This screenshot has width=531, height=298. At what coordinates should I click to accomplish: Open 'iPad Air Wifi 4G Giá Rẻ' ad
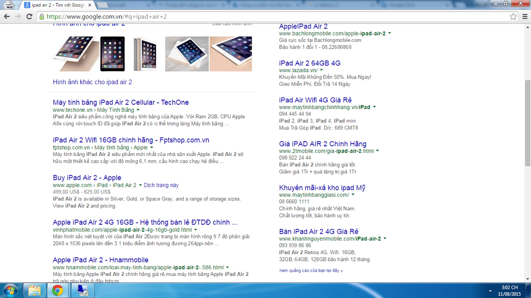pos(315,100)
